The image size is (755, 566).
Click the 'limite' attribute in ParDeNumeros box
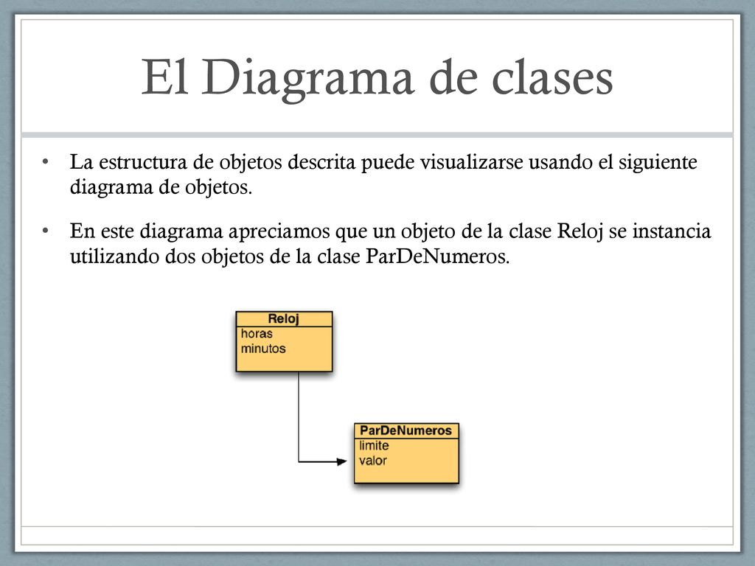[374, 446]
